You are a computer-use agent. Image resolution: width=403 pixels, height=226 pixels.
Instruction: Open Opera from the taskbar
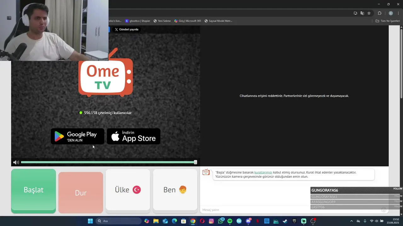click(202, 221)
